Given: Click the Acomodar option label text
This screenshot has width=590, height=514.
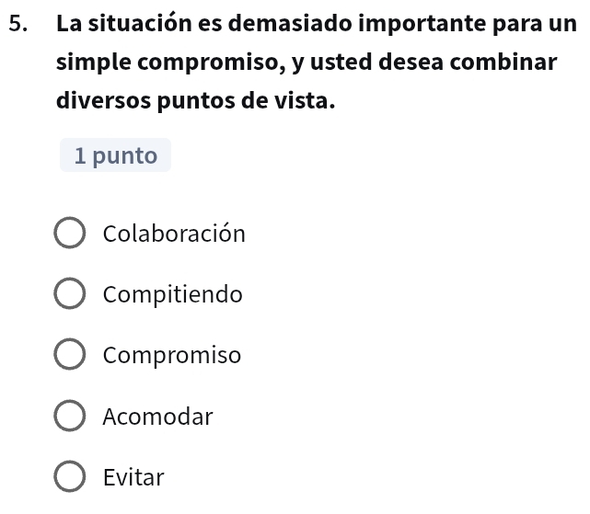Looking at the screenshot, I should 157,417.
